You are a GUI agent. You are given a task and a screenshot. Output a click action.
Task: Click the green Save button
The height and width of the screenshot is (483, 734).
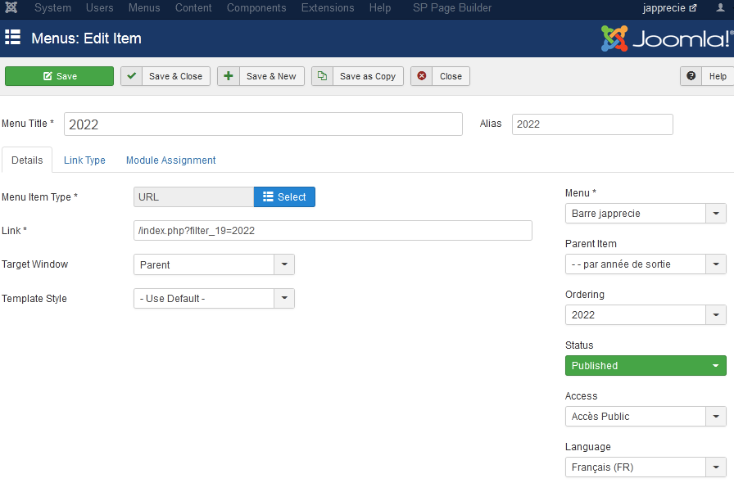click(59, 76)
